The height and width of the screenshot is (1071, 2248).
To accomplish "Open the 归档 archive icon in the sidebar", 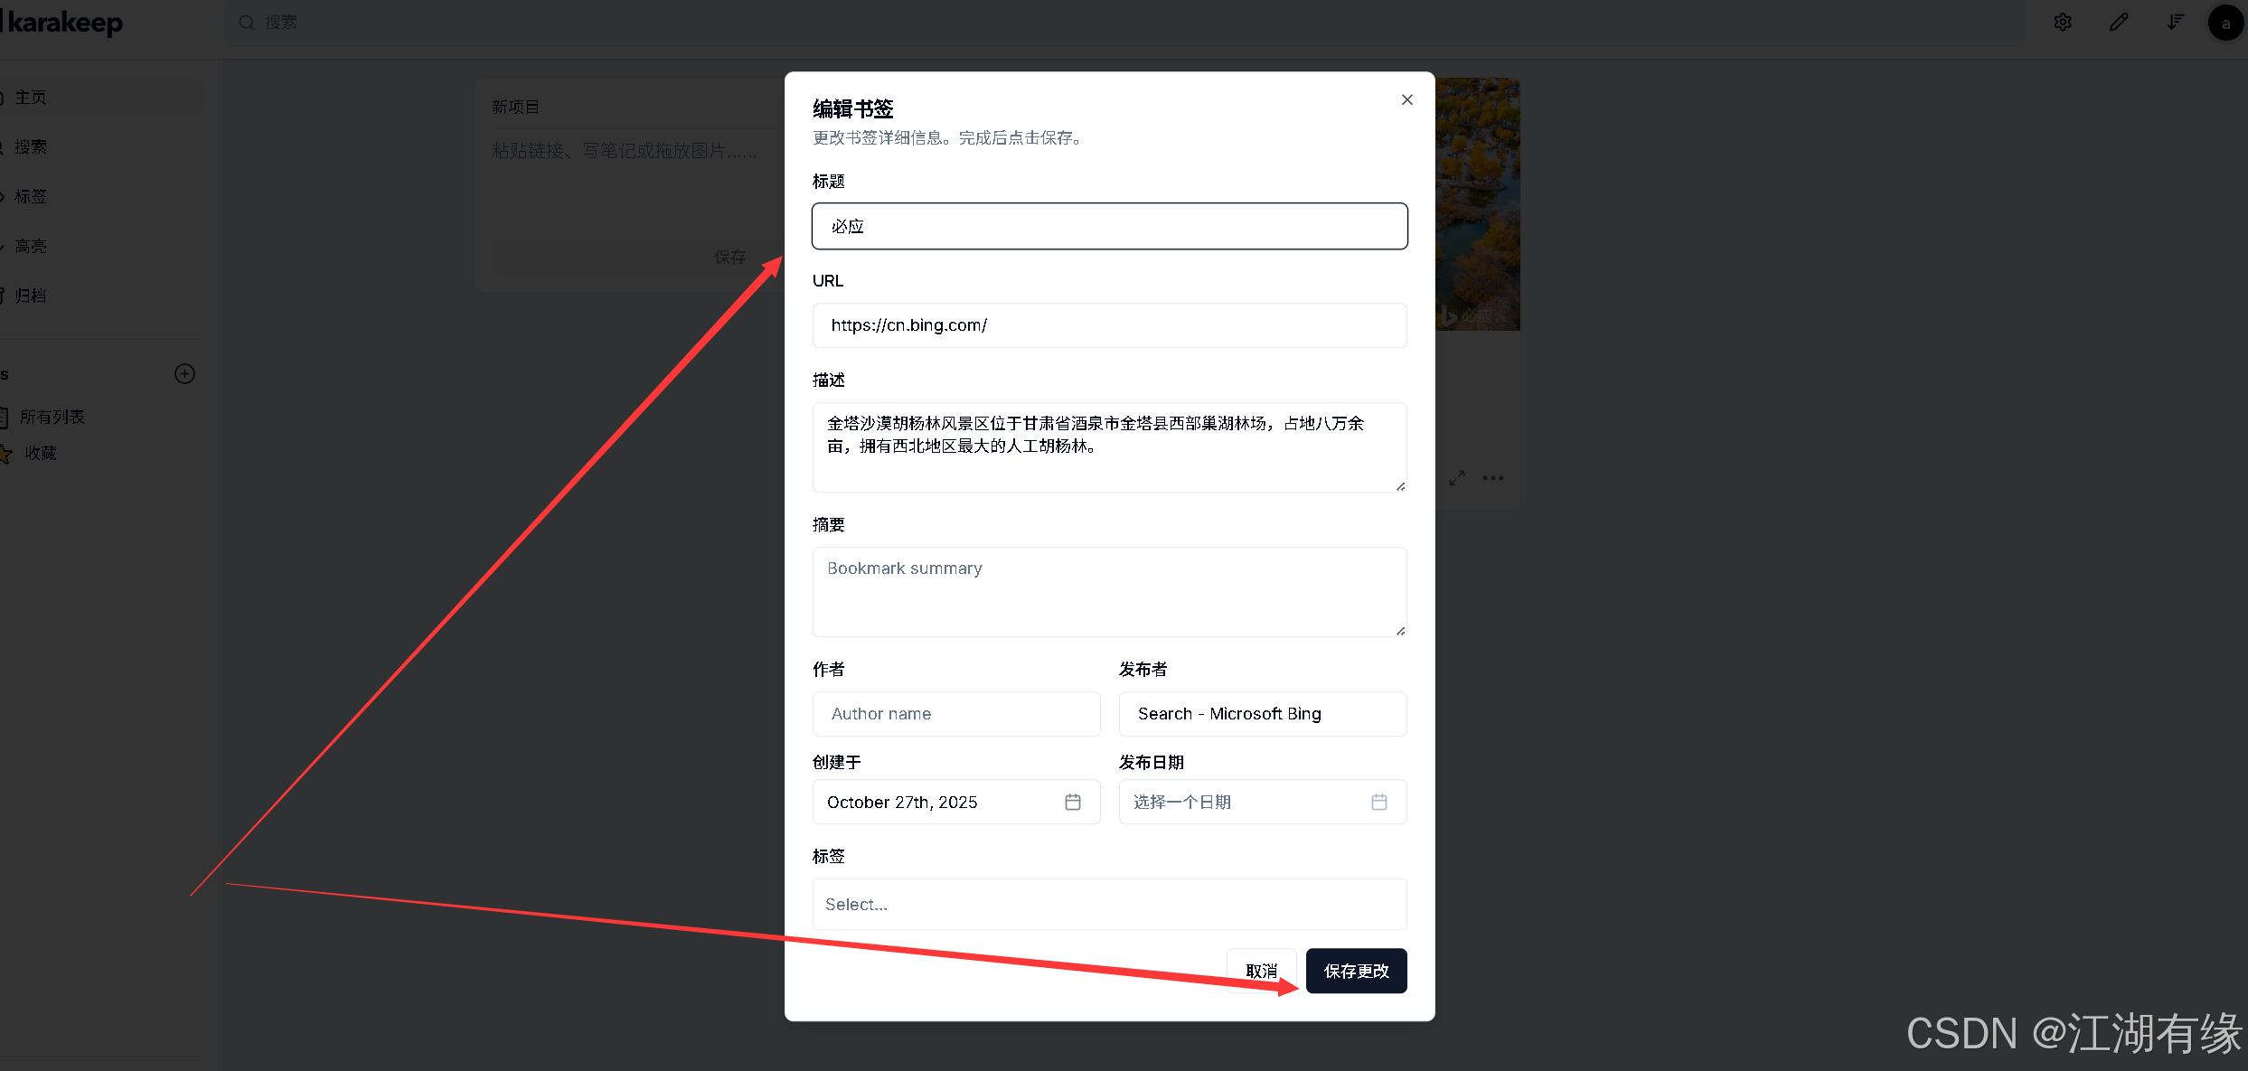I will 5,295.
